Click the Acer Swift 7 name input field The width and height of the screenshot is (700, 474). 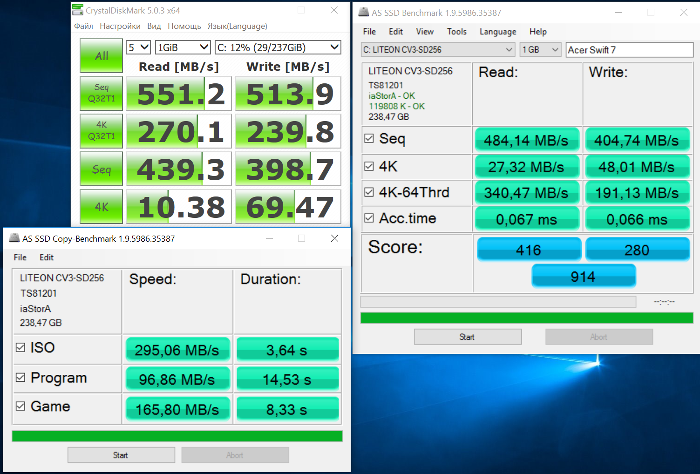click(630, 50)
